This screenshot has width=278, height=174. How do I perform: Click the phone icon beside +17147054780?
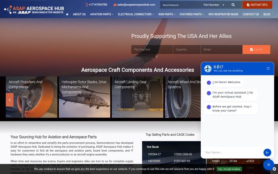(x=87, y=5)
